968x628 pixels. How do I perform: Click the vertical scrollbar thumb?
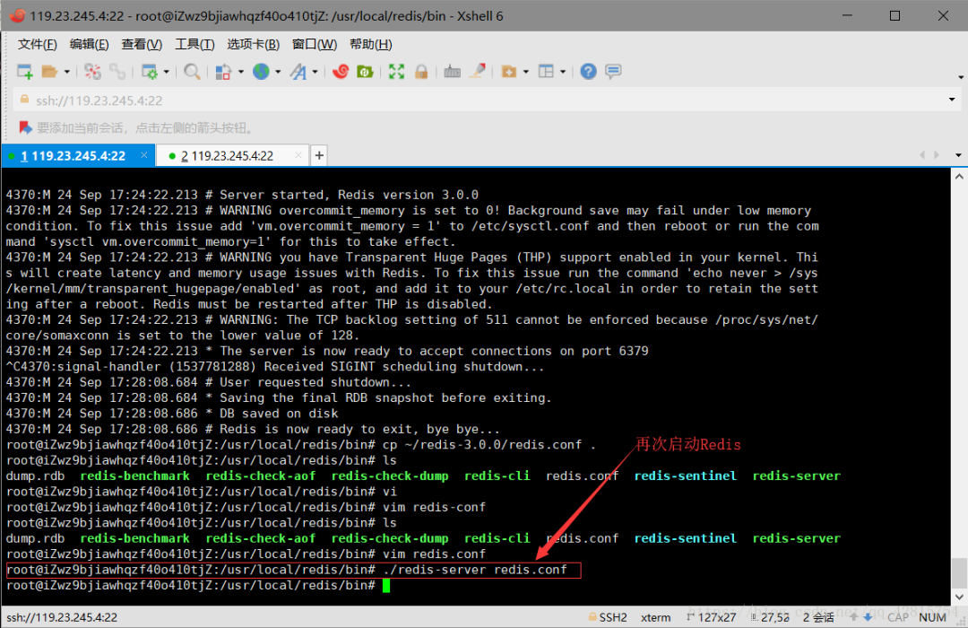[959, 573]
